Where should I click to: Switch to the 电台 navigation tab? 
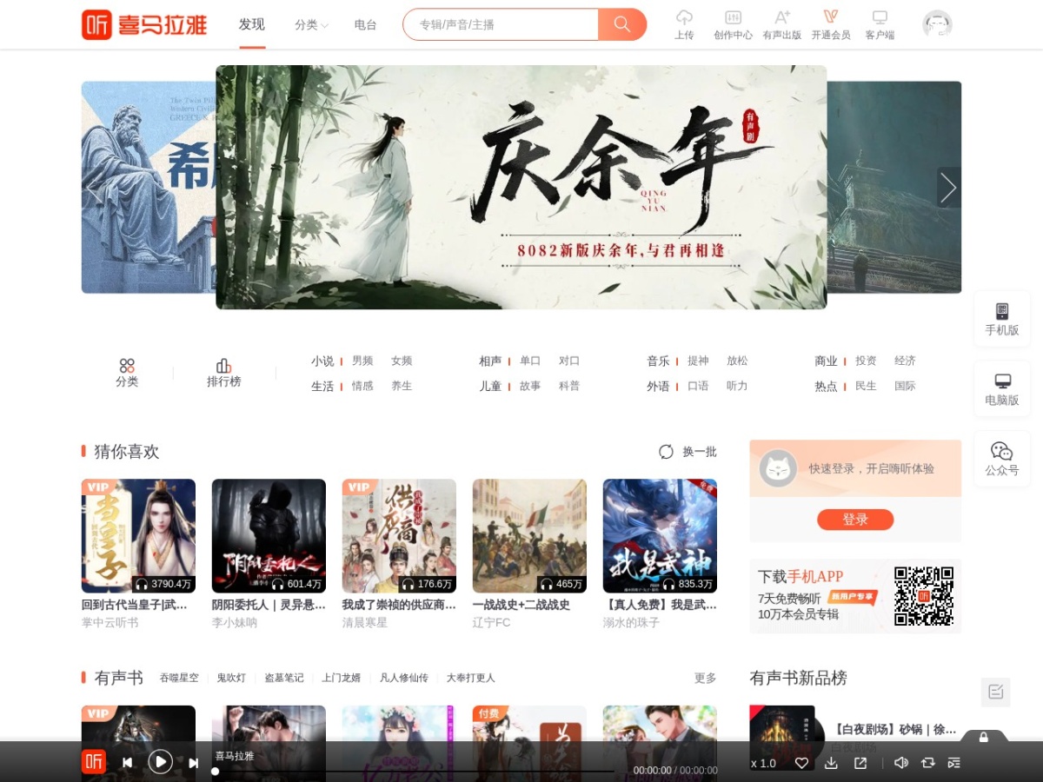366,25
